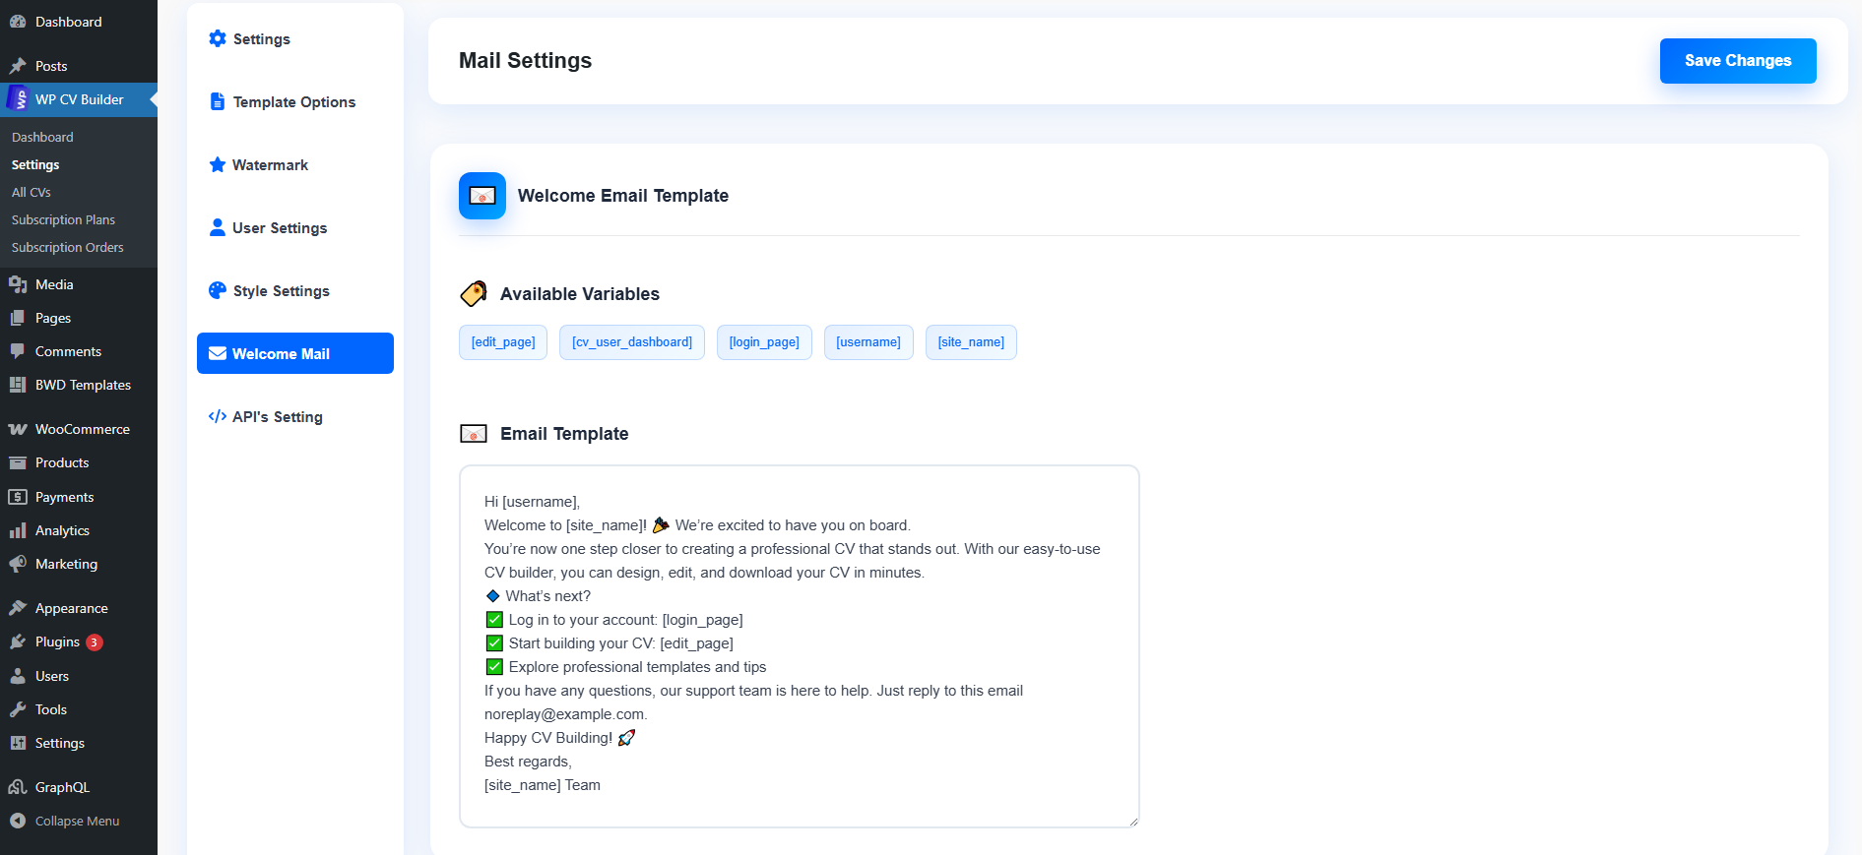Click the palette icon beside Style Settings
This screenshot has width=1862, height=855.
218,290
